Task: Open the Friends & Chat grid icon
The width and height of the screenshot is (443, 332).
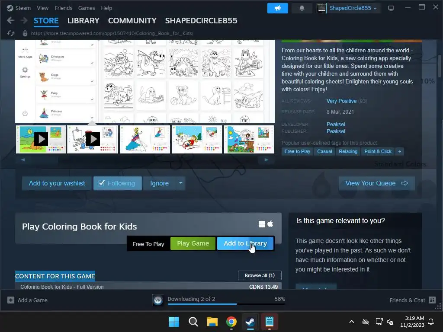Action: tap(432, 300)
